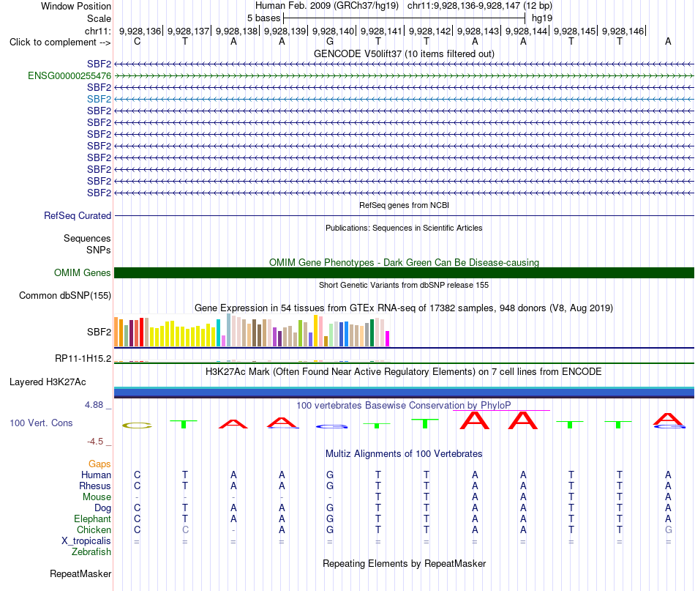Click the RP11-1H15.2 expression label
695x591 pixels.
[83, 358]
